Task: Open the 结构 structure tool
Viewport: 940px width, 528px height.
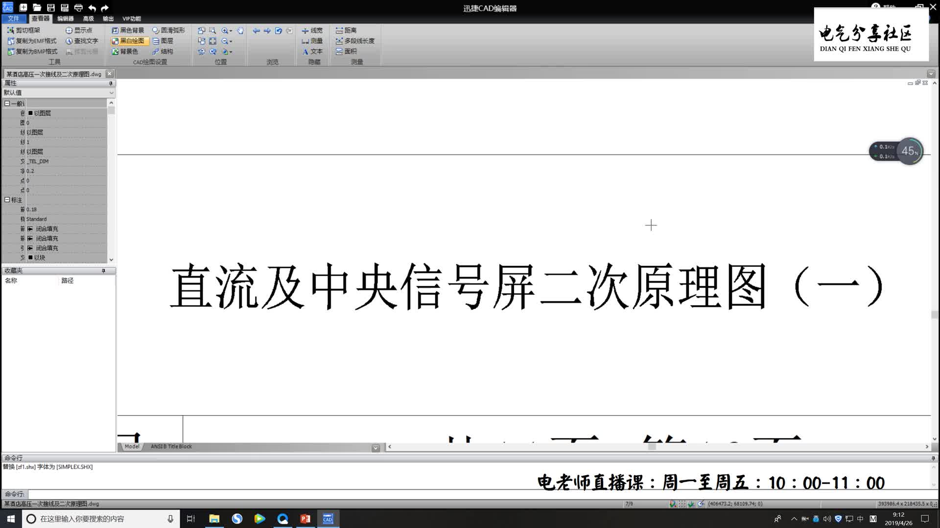Action: pyautogui.click(x=163, y=51)
